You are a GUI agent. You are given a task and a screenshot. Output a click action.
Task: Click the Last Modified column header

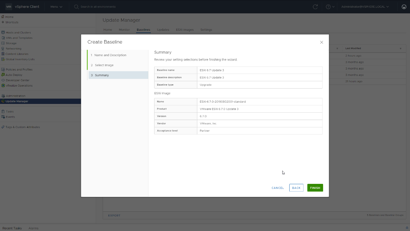353,48
